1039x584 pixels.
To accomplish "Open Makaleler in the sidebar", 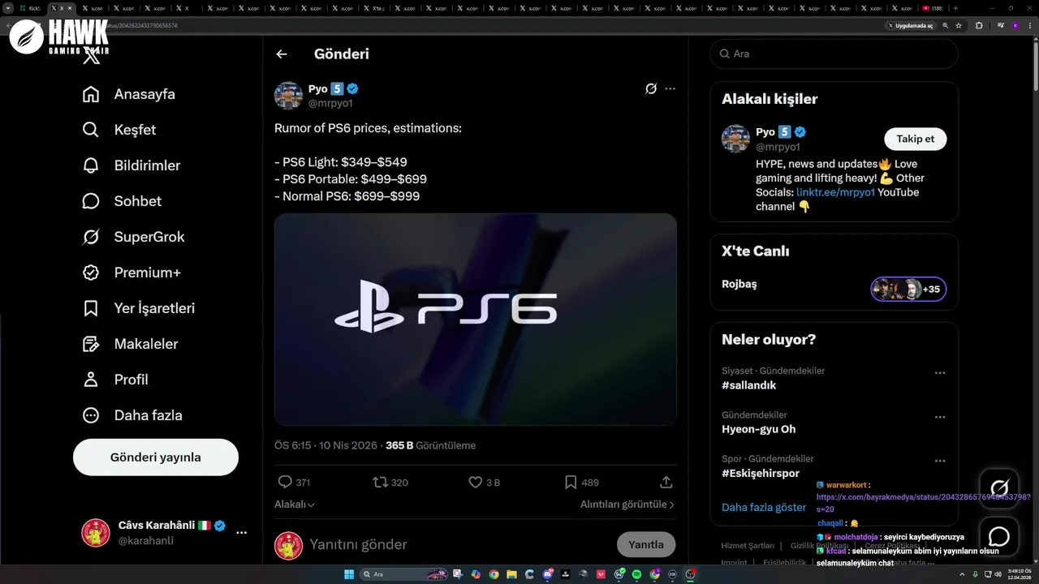I will 130,344.
